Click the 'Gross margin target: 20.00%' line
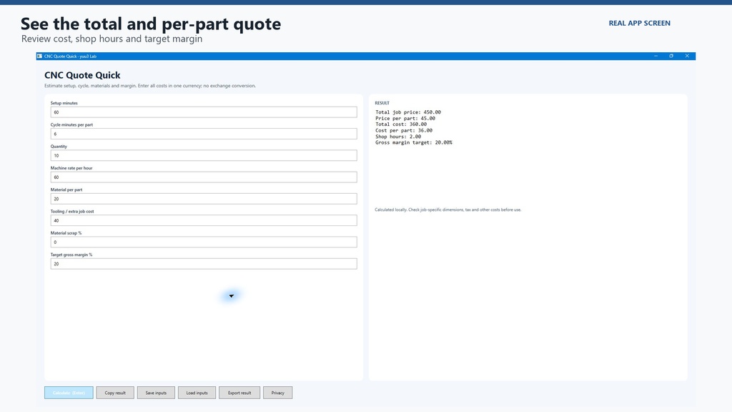 click(x=414, y=142)
